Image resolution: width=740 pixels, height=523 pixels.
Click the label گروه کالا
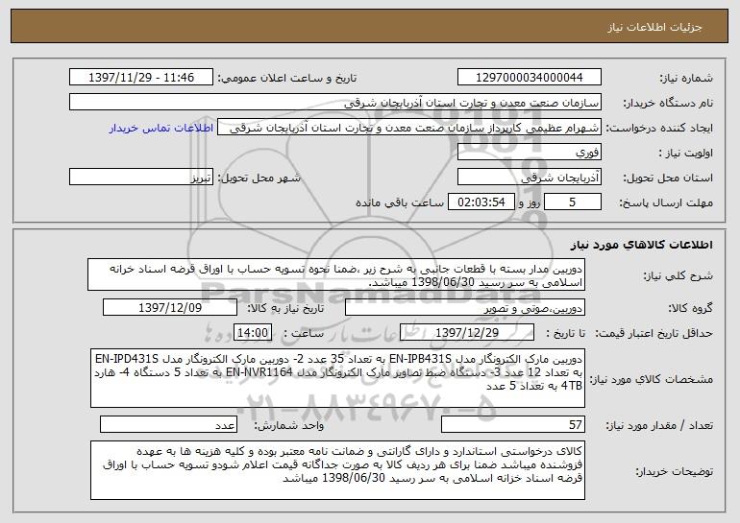pyautogui.click(x=690, y=309)
